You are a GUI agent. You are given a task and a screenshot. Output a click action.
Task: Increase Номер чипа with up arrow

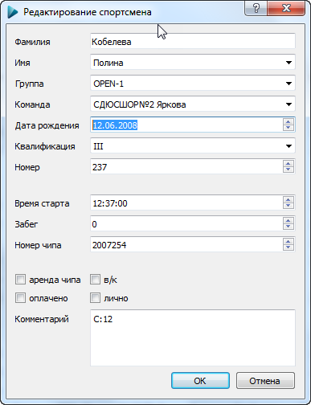point(288,241)
